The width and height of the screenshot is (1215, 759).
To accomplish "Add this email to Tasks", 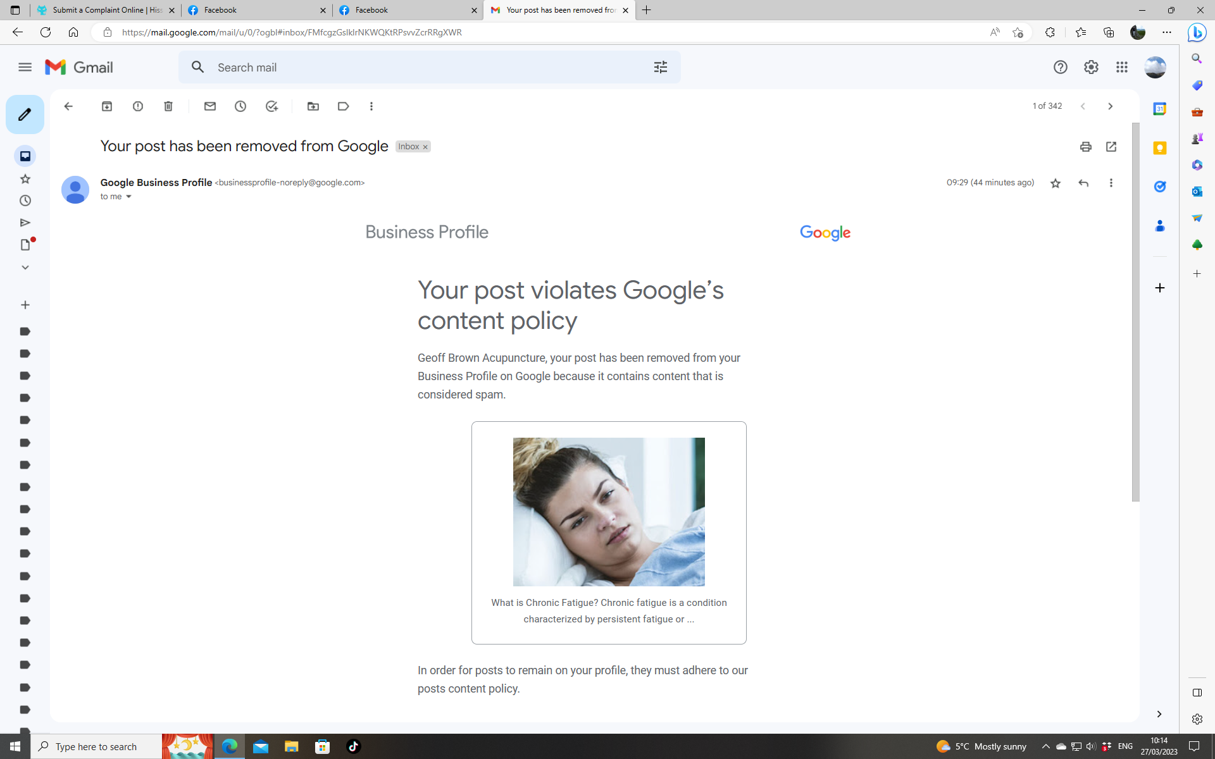I will pos(271,106).
